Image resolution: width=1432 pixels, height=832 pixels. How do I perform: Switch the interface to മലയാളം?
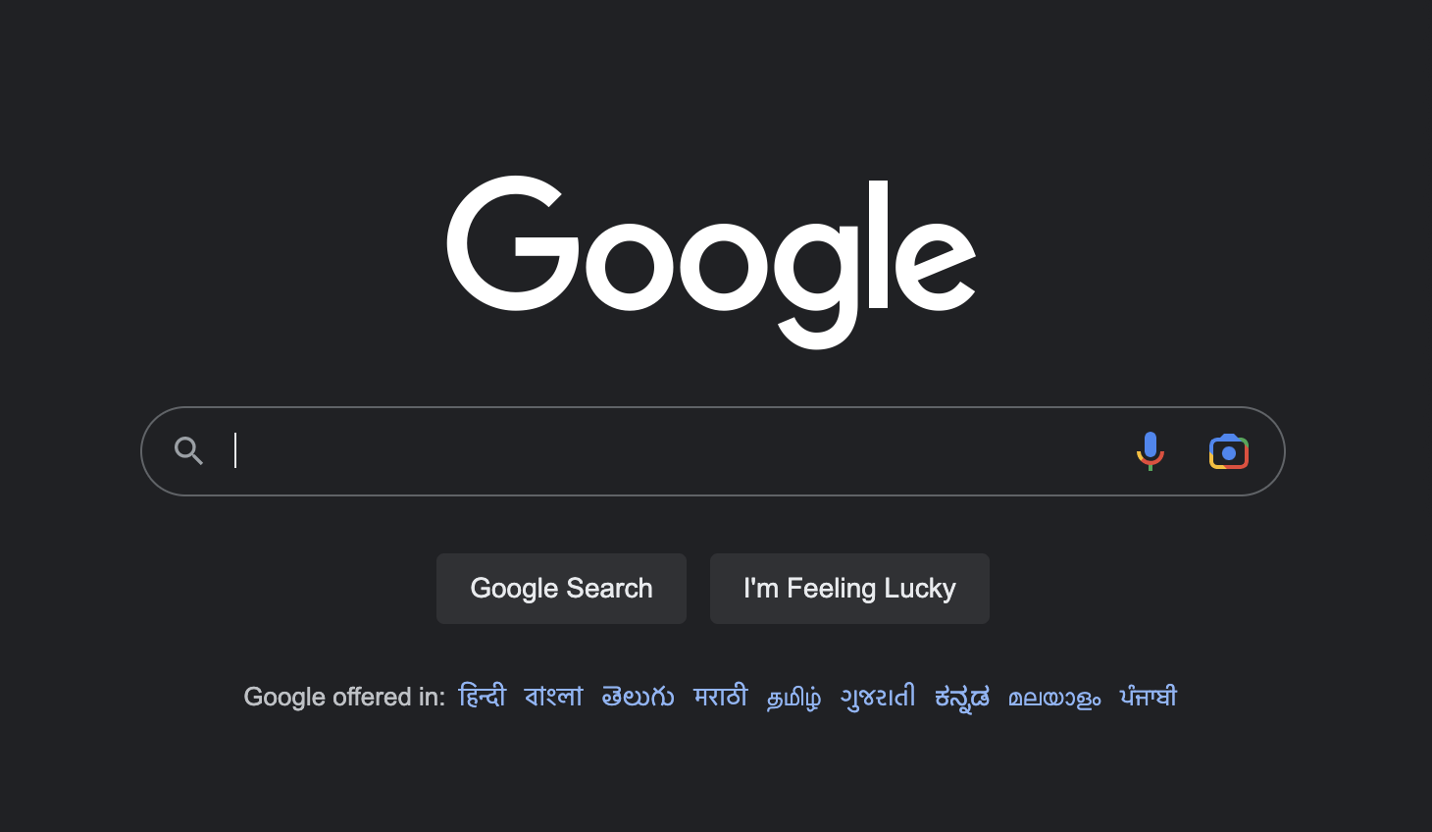click(1053, 696)
